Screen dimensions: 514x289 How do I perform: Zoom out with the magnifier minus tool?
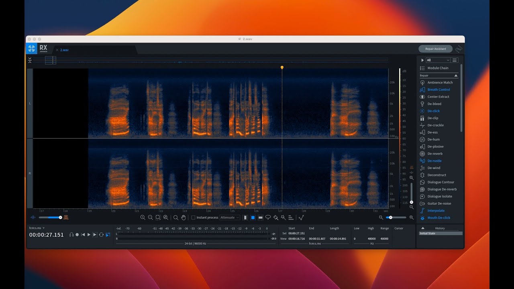coord(150,218)
